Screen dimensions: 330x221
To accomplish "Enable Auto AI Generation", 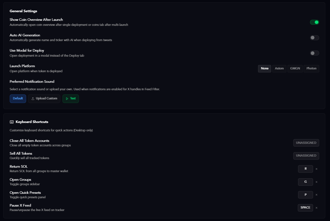I will [314, 37].
